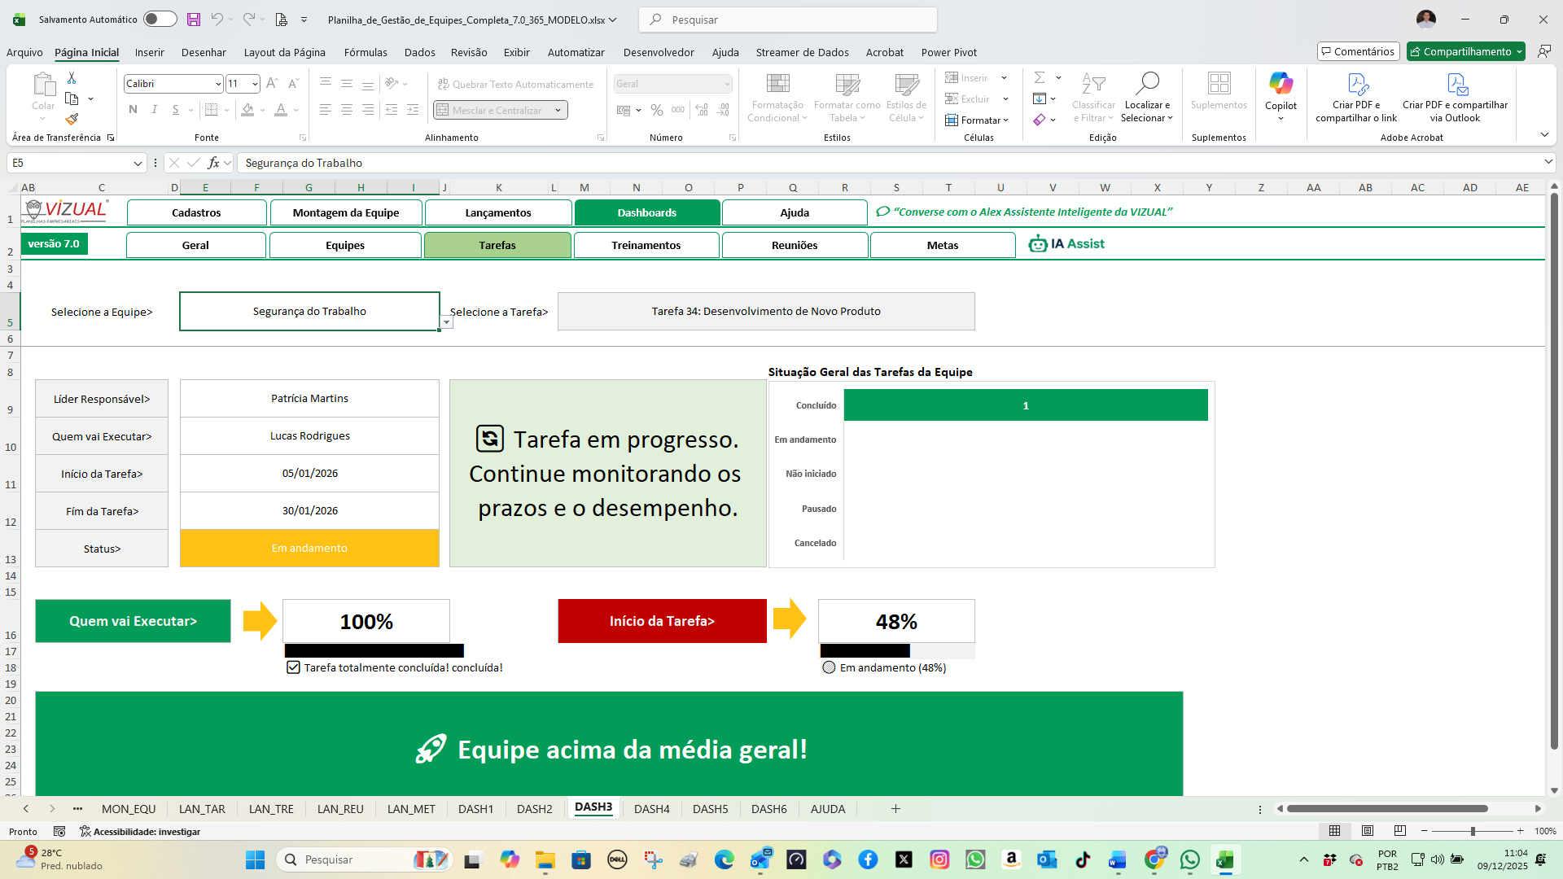Open the DASH5 sheet tab
The height and width of the screenshot is (879, 1563).
pos(710,808)
